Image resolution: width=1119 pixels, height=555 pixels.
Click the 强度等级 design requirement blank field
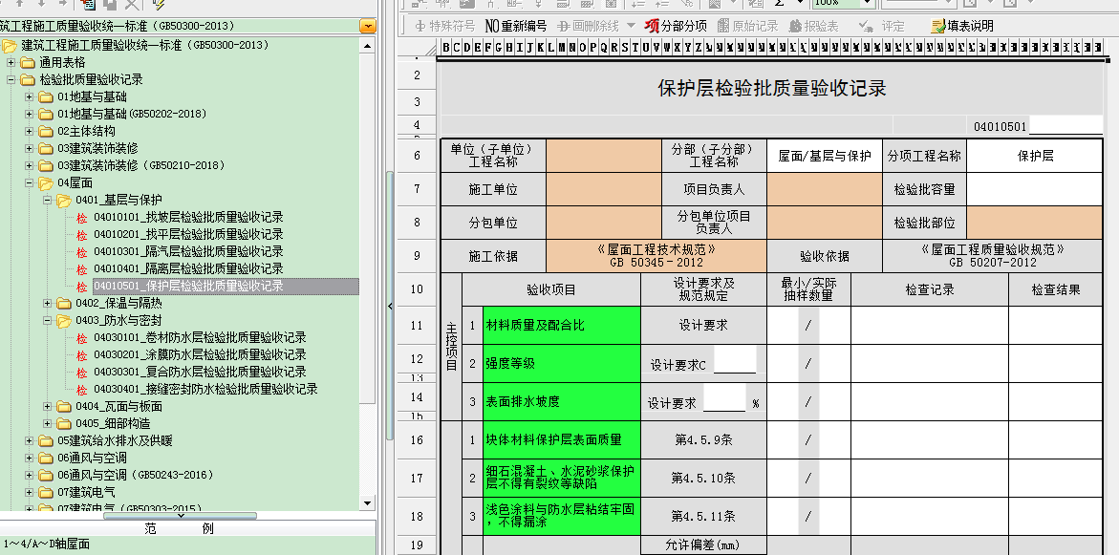tap(734, 363)
